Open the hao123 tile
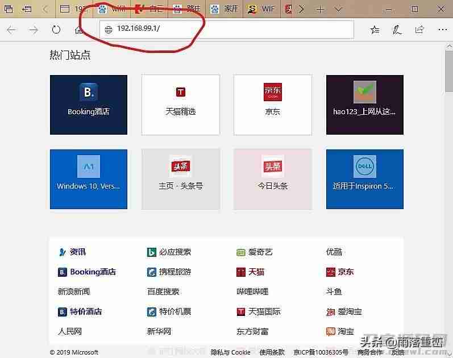453x358 pixels. click(x=365, y=105)
